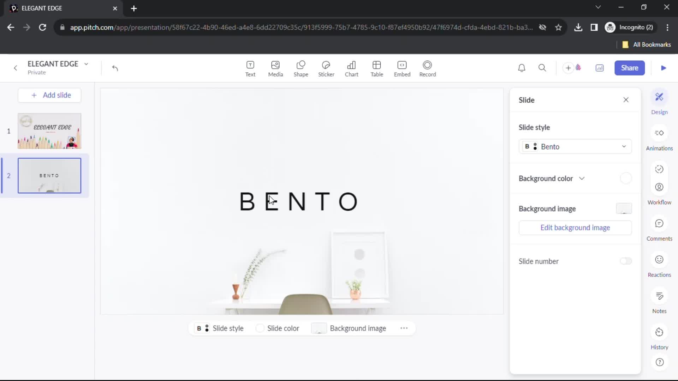Click Add slide button
Image resolution: width=678 pixels, height=381 pixels.
(51, 95)
